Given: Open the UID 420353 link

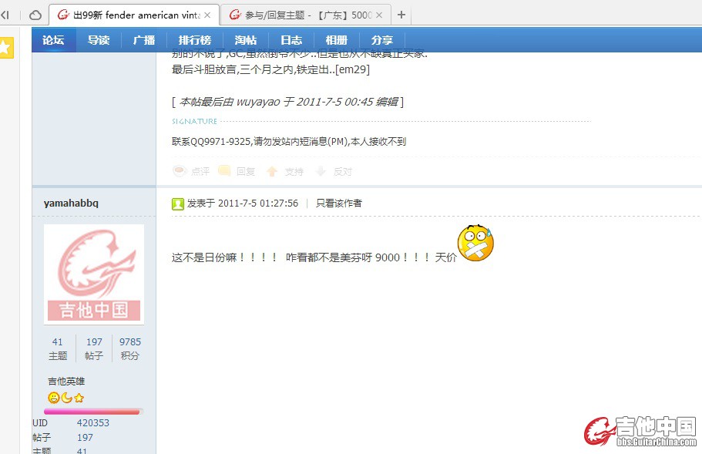Looking at the screenshot, I should [92, 423].
